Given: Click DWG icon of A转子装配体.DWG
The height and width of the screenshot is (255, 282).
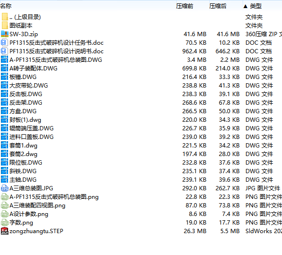Looking at the screenshot, I should 4,69.
